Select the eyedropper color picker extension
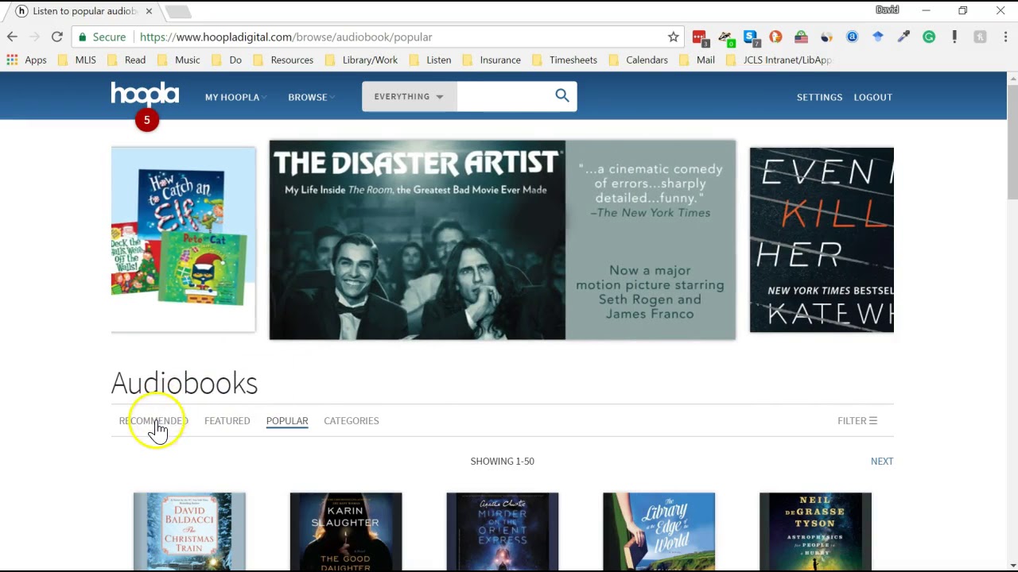Viewport: 1018px width, 572px height. pyautogui.click(x=903, y=37)
